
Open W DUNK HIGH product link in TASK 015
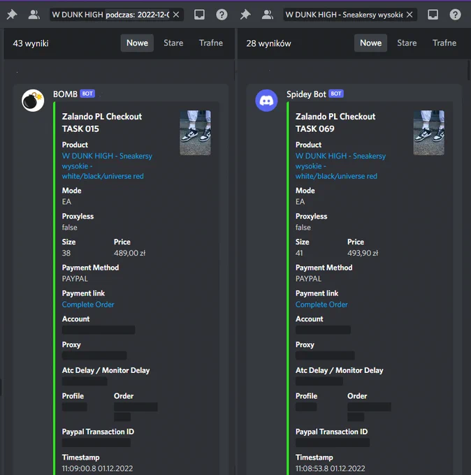107,166
